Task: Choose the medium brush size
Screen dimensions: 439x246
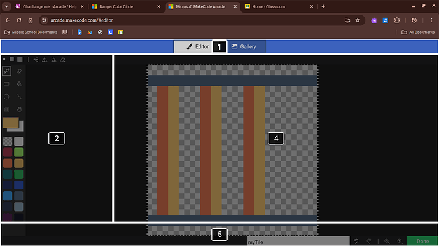Action: [x=11, y=59]
